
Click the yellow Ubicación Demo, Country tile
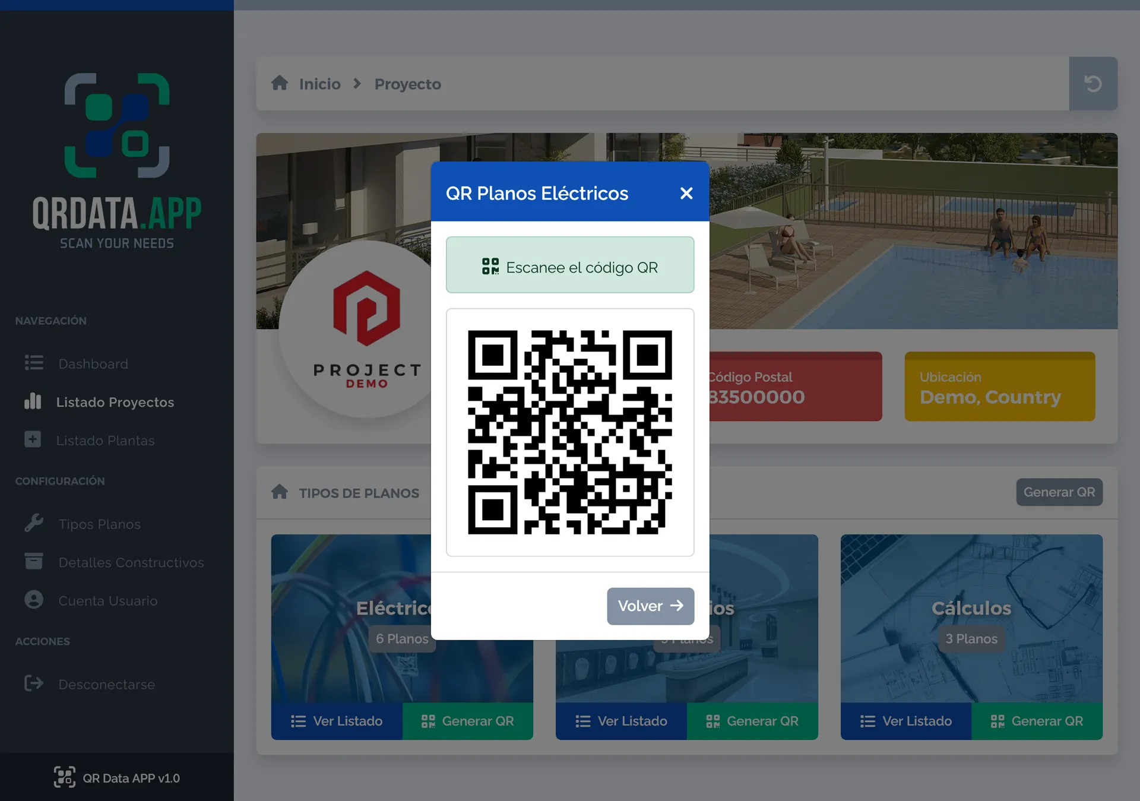pos(999,387)
